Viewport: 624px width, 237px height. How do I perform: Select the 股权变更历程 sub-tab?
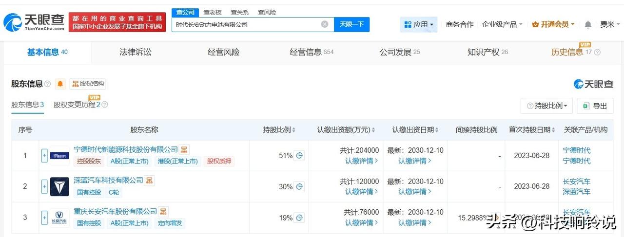tap(77, 105)
